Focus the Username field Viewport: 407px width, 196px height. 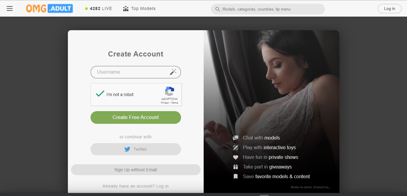tap(136, 72)
